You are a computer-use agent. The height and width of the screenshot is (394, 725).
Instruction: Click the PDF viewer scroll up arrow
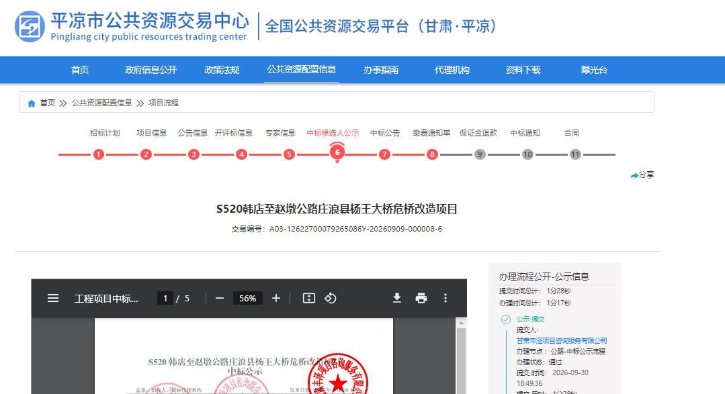tap(461, 324)
